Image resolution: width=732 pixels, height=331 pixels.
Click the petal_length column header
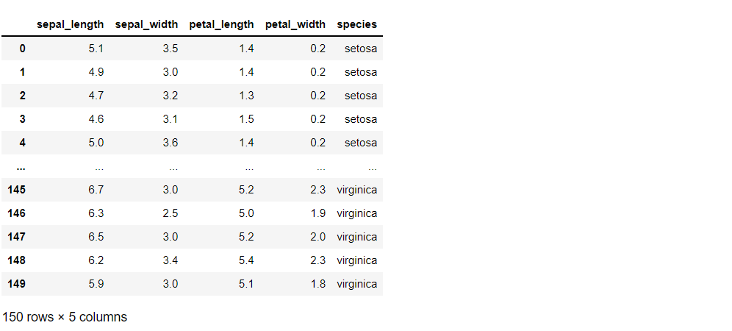[221, 24]
